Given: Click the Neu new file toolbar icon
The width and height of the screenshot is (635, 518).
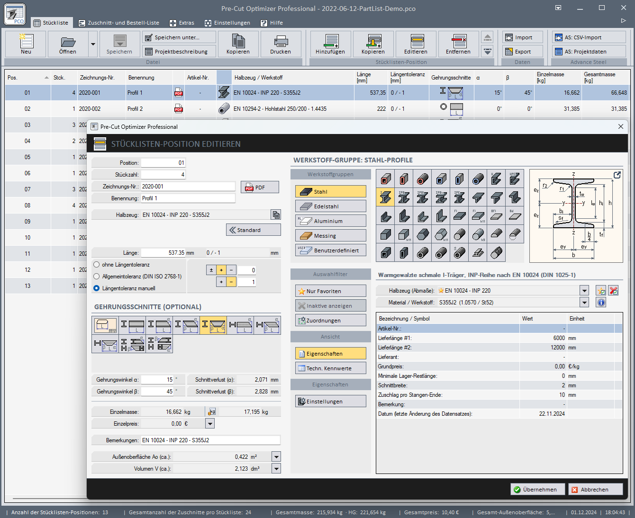Looking at the screenshot, I should 26,44.
